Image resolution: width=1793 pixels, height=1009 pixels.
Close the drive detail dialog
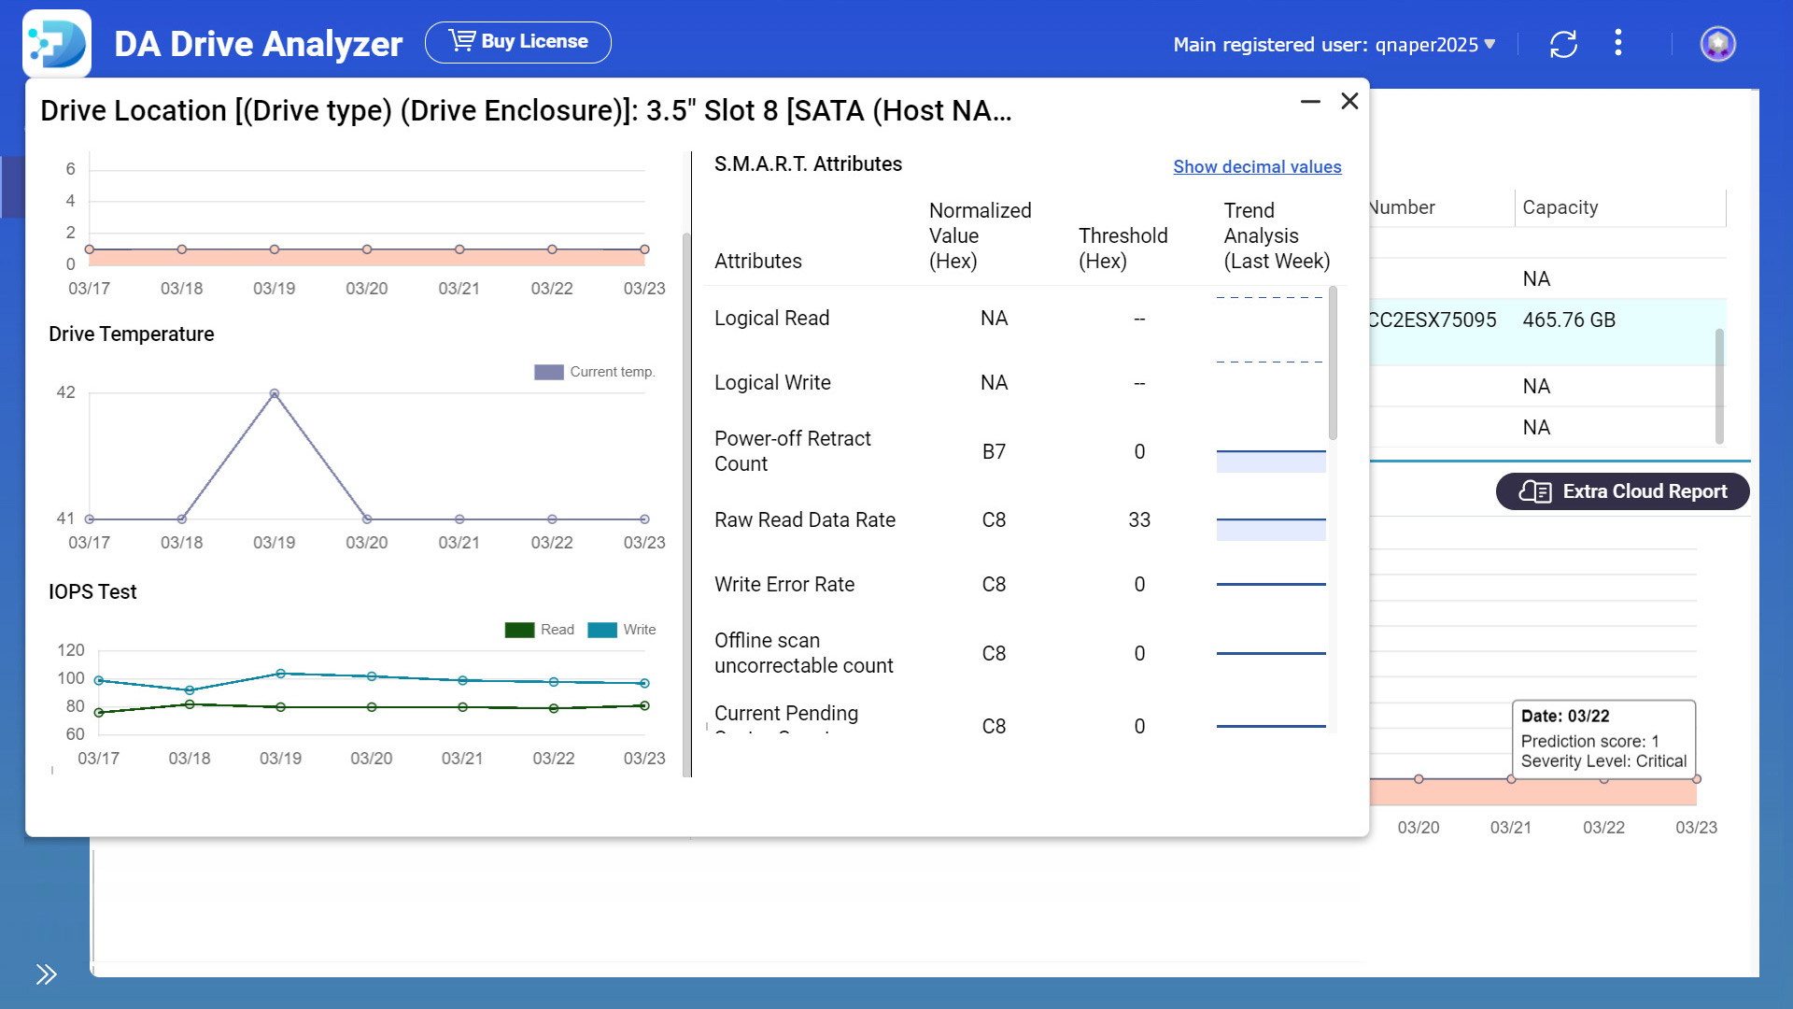tap(1349, 101)
